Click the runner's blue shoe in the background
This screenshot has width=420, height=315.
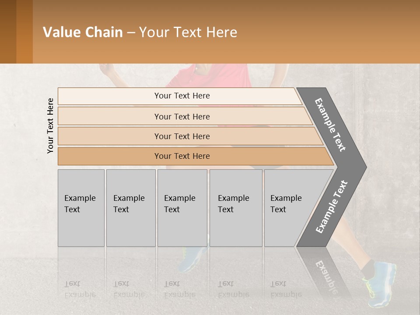(x=380, y=284)
